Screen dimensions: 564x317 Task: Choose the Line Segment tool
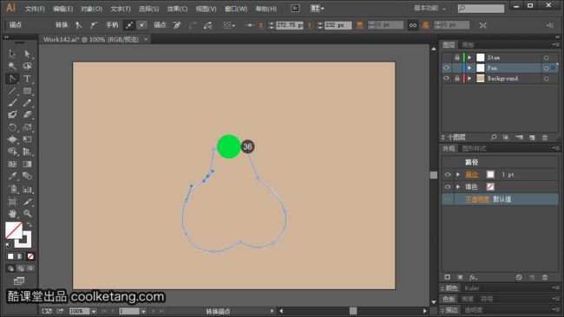tap(12, 91)
